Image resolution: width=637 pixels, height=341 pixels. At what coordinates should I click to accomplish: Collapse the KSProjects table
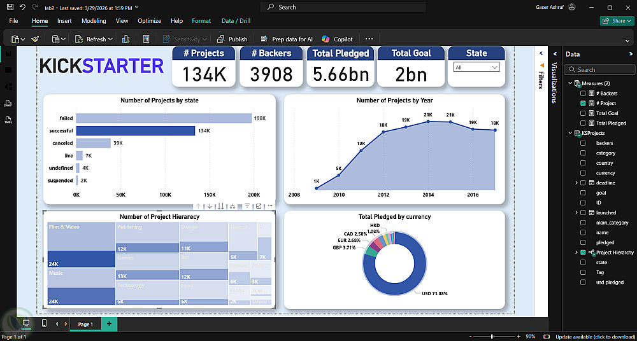(x=570, y=133)
